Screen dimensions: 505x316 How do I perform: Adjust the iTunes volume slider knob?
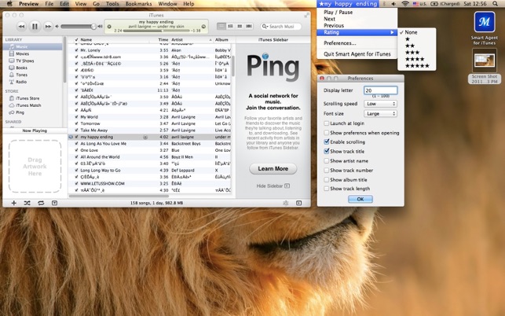click(93, 27)
